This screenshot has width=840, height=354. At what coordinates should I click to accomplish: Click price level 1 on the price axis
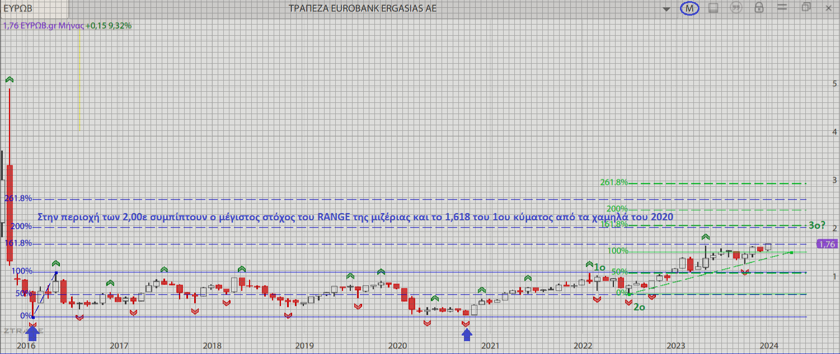834,277
